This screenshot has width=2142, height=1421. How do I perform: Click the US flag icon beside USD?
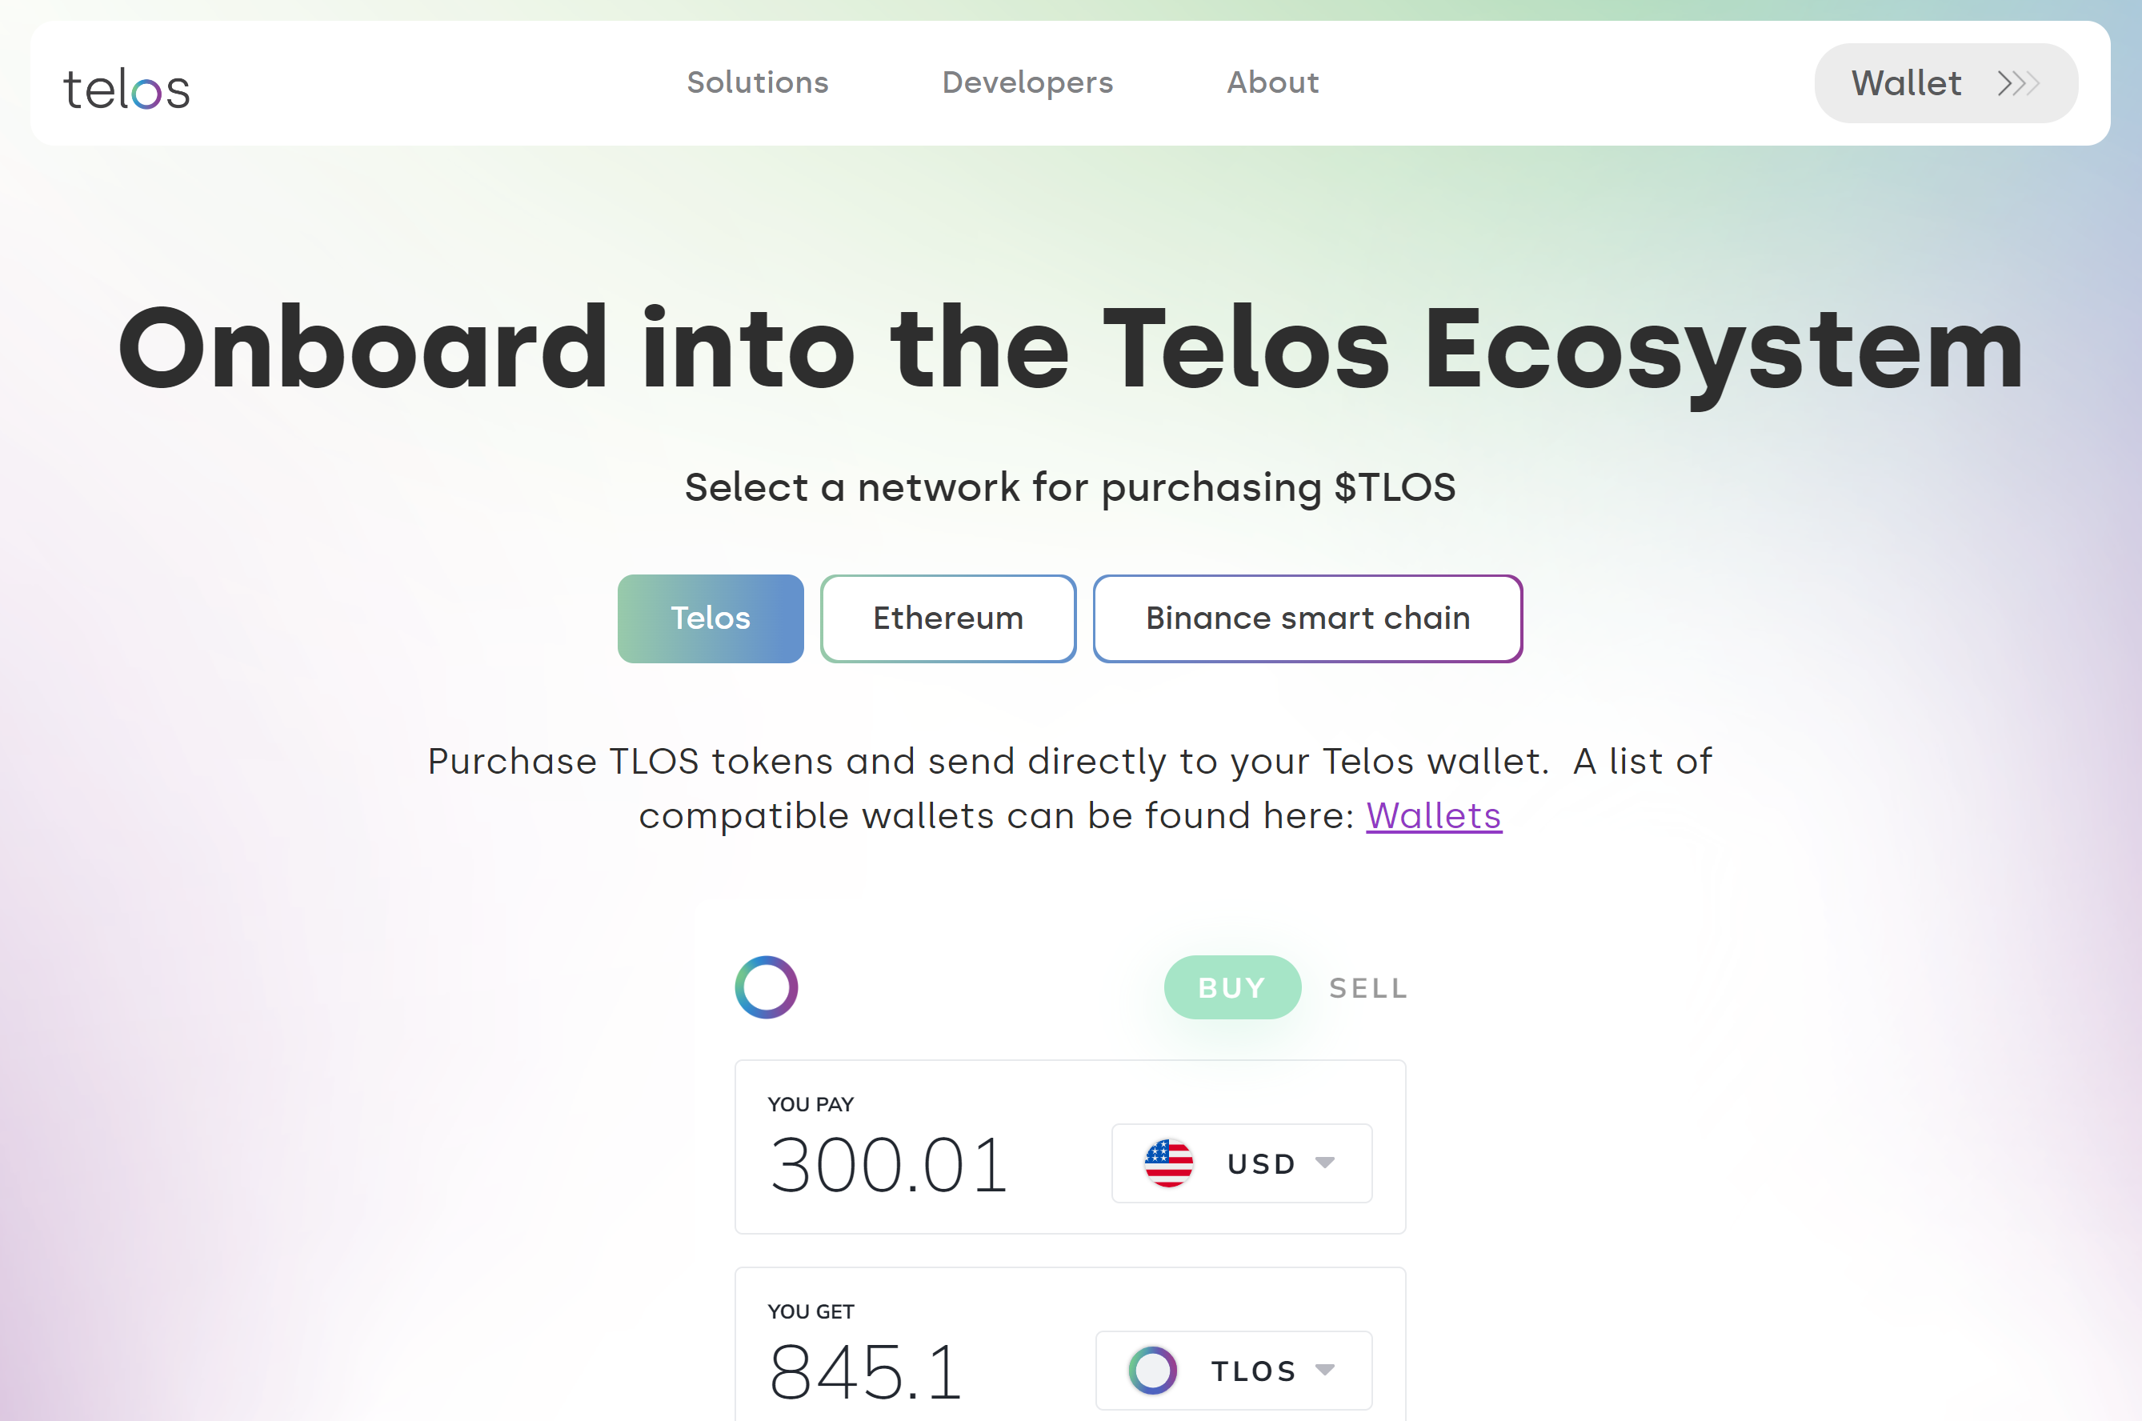click(x=1170, y=1163)
